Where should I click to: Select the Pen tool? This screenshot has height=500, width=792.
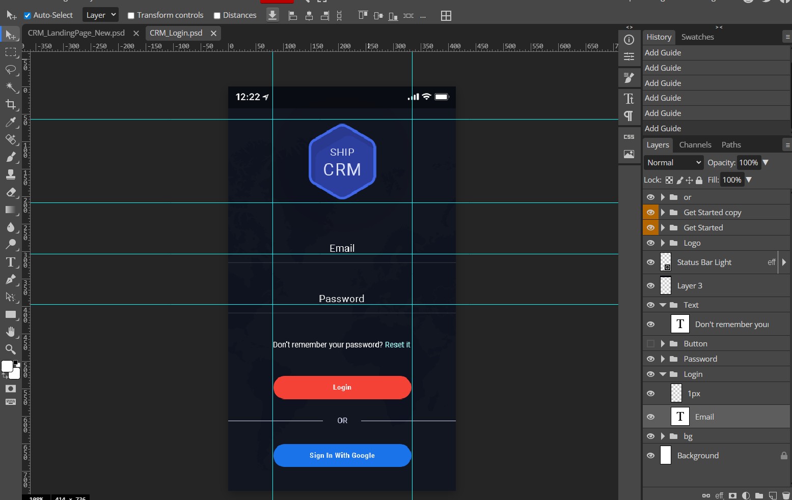(x=11, y=280)
